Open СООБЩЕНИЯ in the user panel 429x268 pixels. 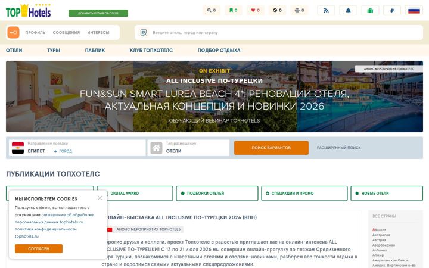pyautogui.click(x=66, y=32)
